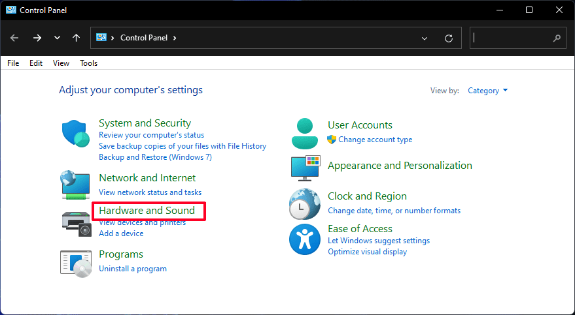Click the Appearance and Personalization monitor icon
The width and height of the screenshot is (575, 315).
click(305, 168)
